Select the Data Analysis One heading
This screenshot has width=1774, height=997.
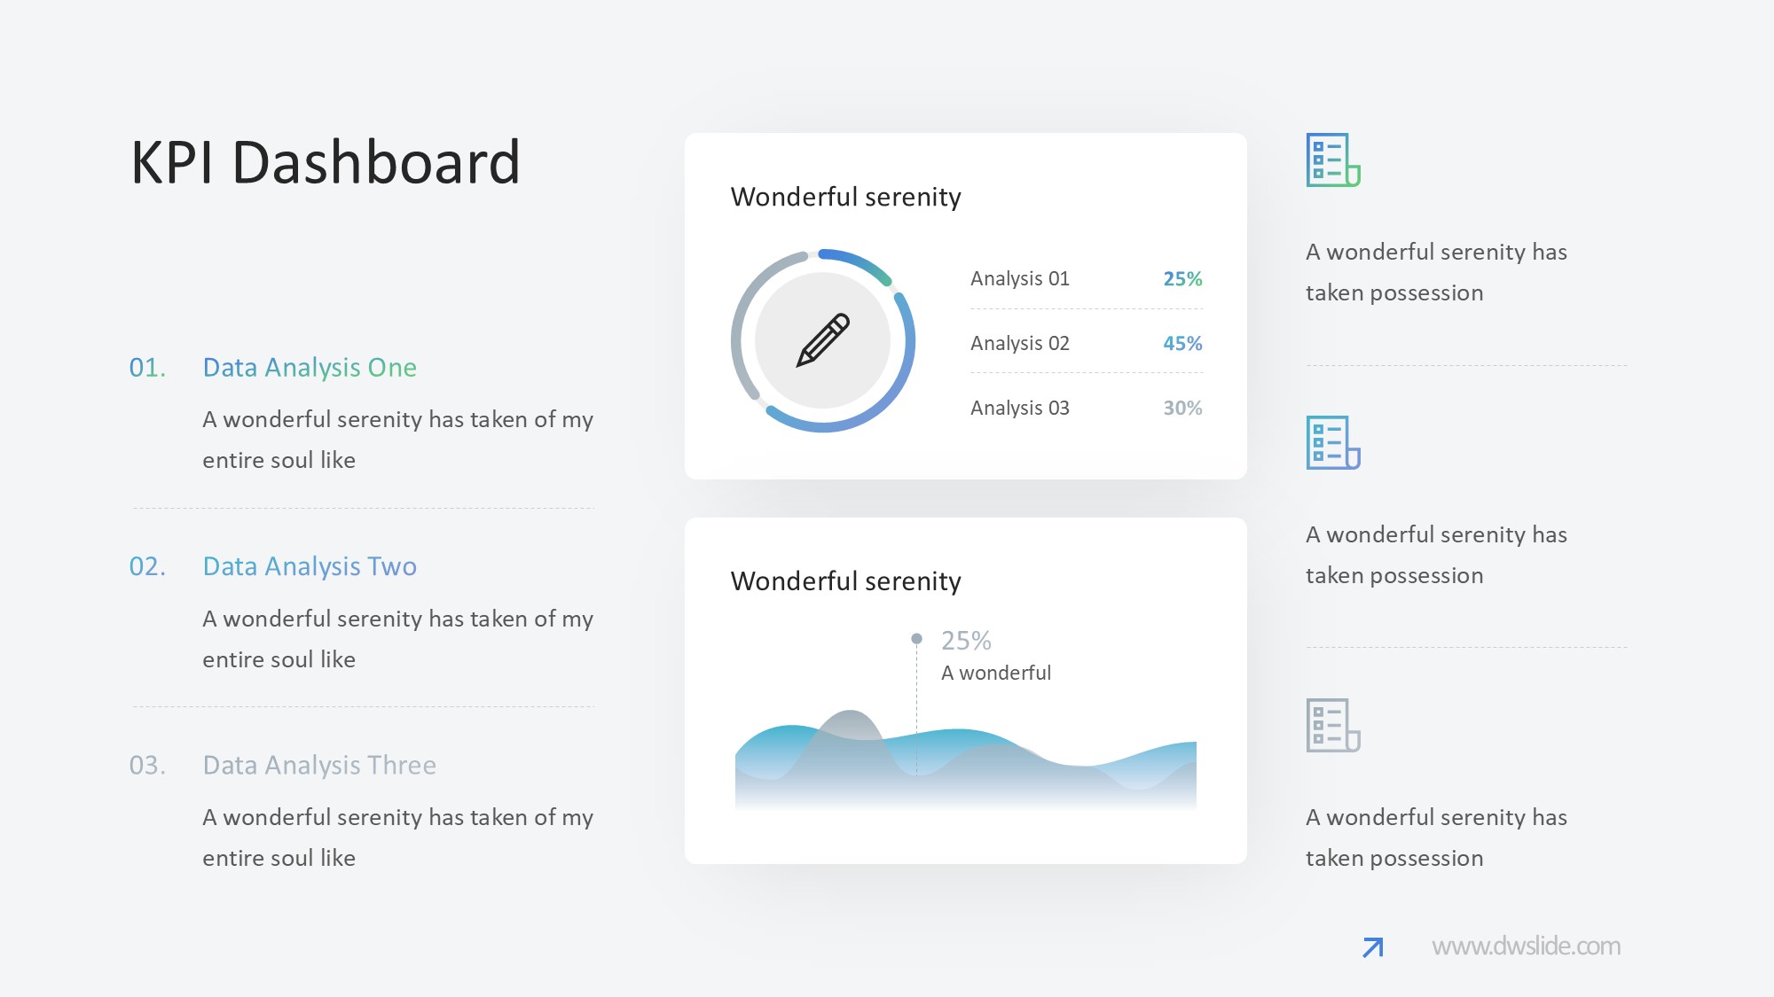point(310,368)
